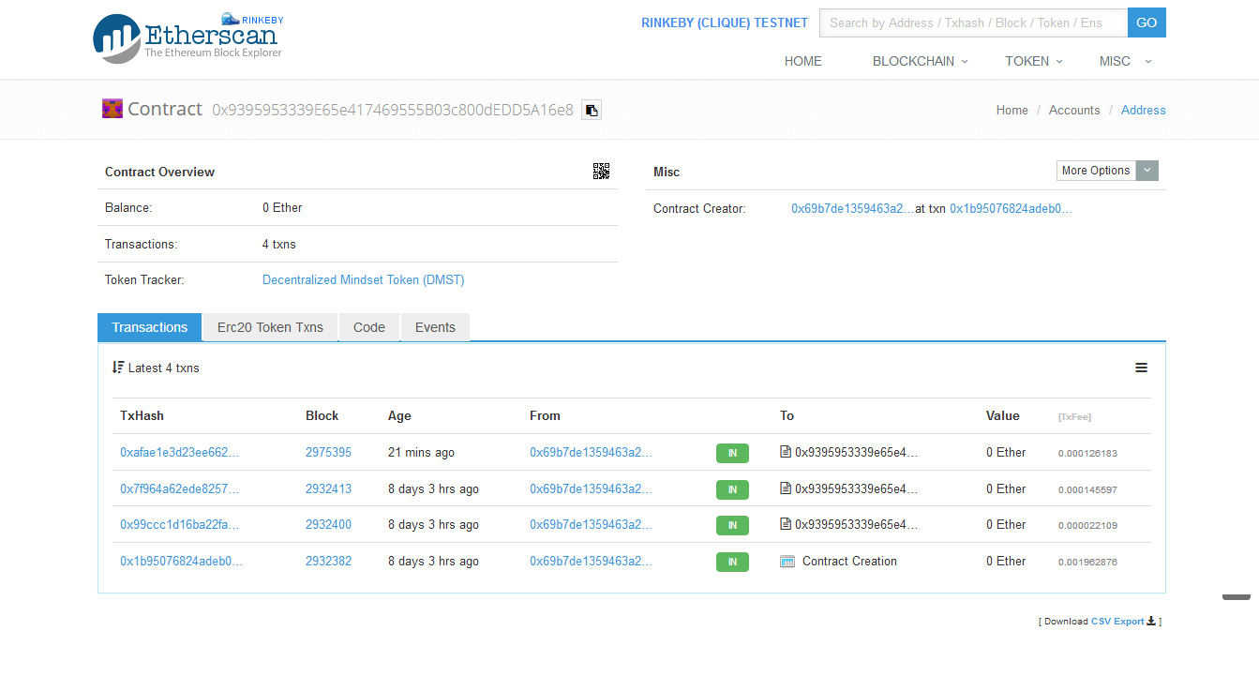Open block 2932382
This screenshot has height=691, width=1259.
click(x=328, y=561)
